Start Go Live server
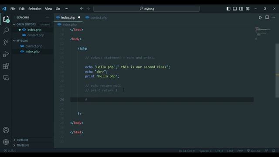This screenshot has height=157, width=279. [254, 151]
